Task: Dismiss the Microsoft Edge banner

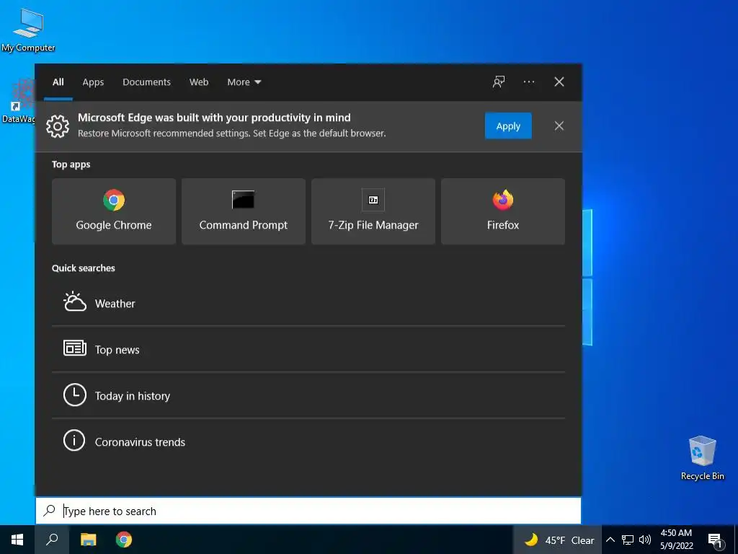Action: [x=559, y=126]
